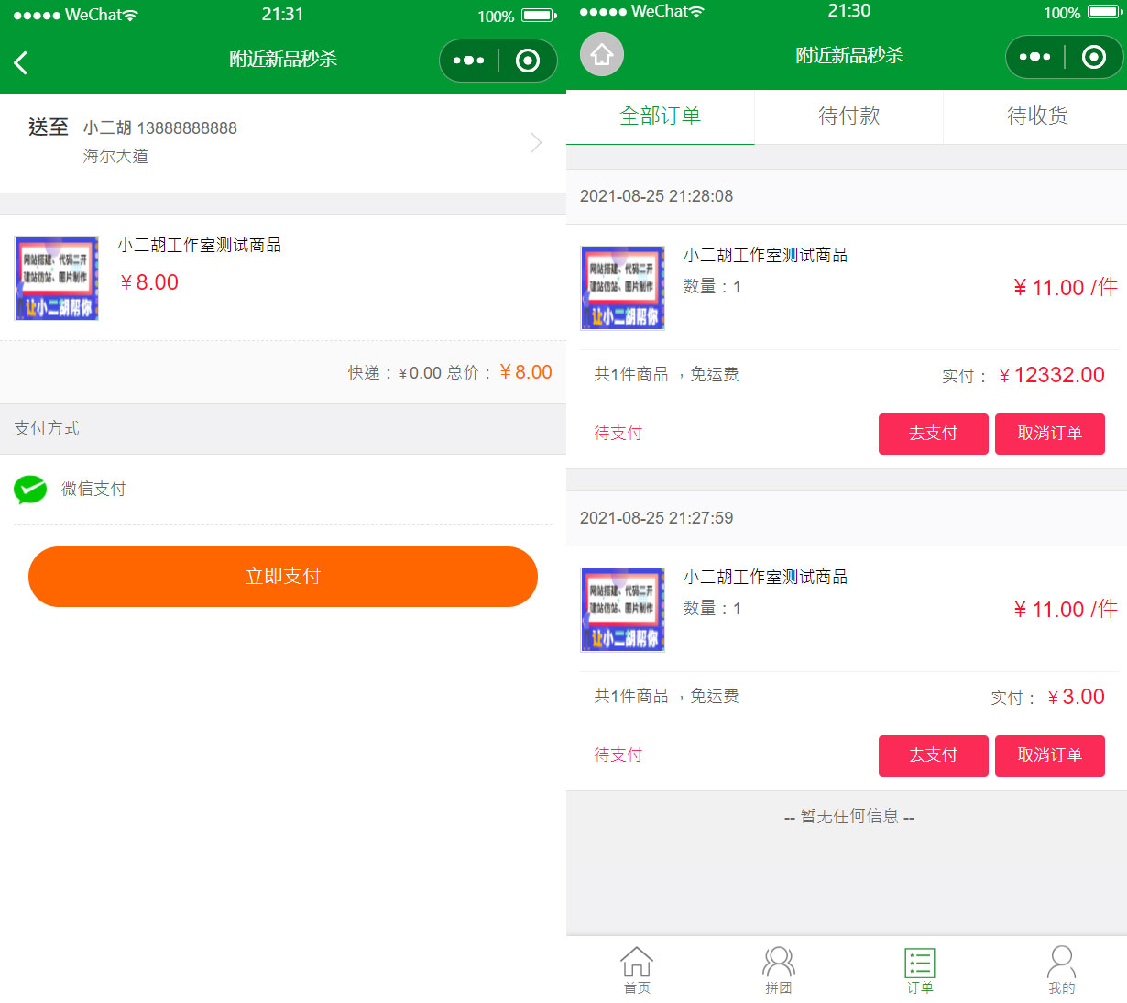Open product thumbnail in 21:28:08 order
The height and width of the screenshot is (1003, 1127).
[x=623, y=288]
